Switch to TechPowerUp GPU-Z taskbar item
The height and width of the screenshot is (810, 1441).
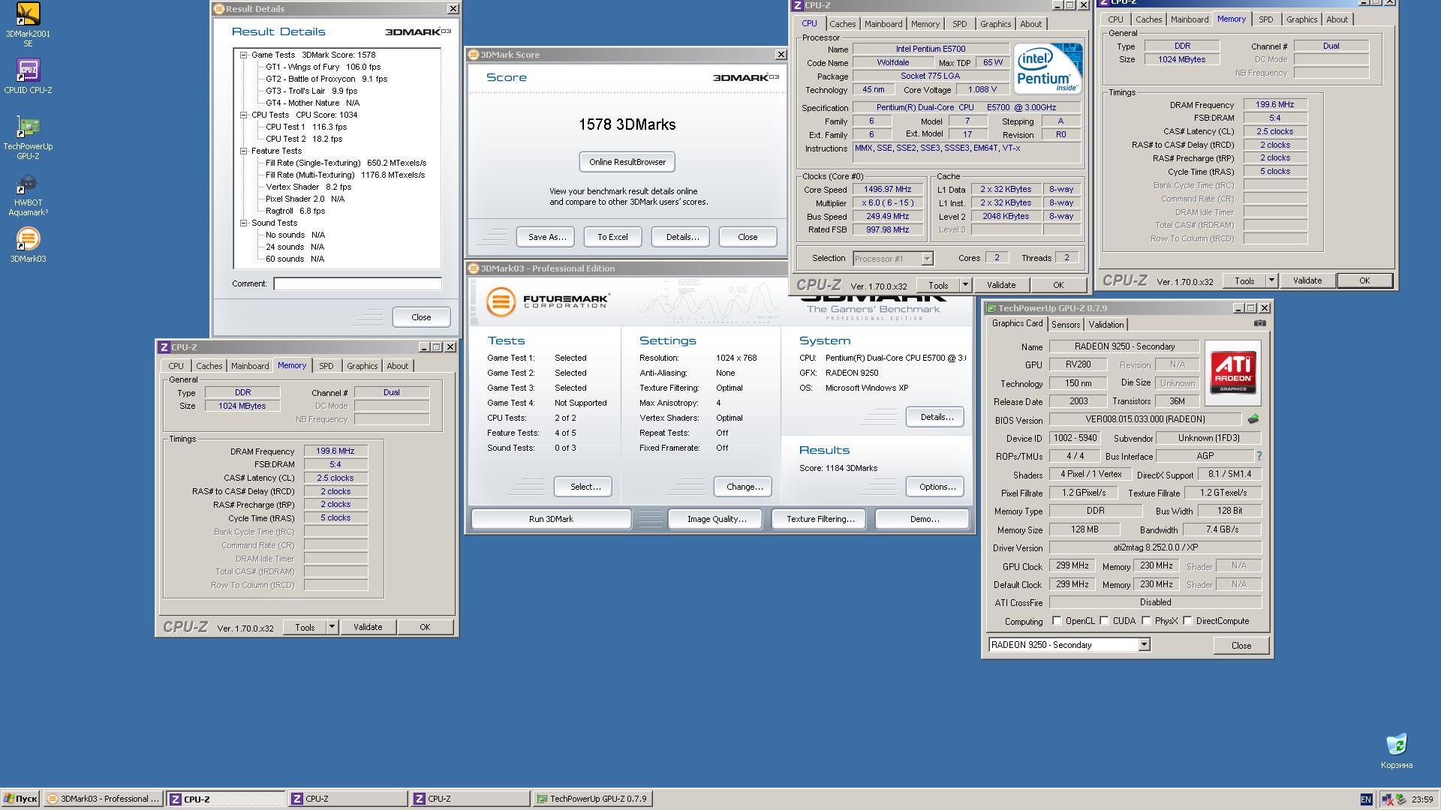point(592,799)
